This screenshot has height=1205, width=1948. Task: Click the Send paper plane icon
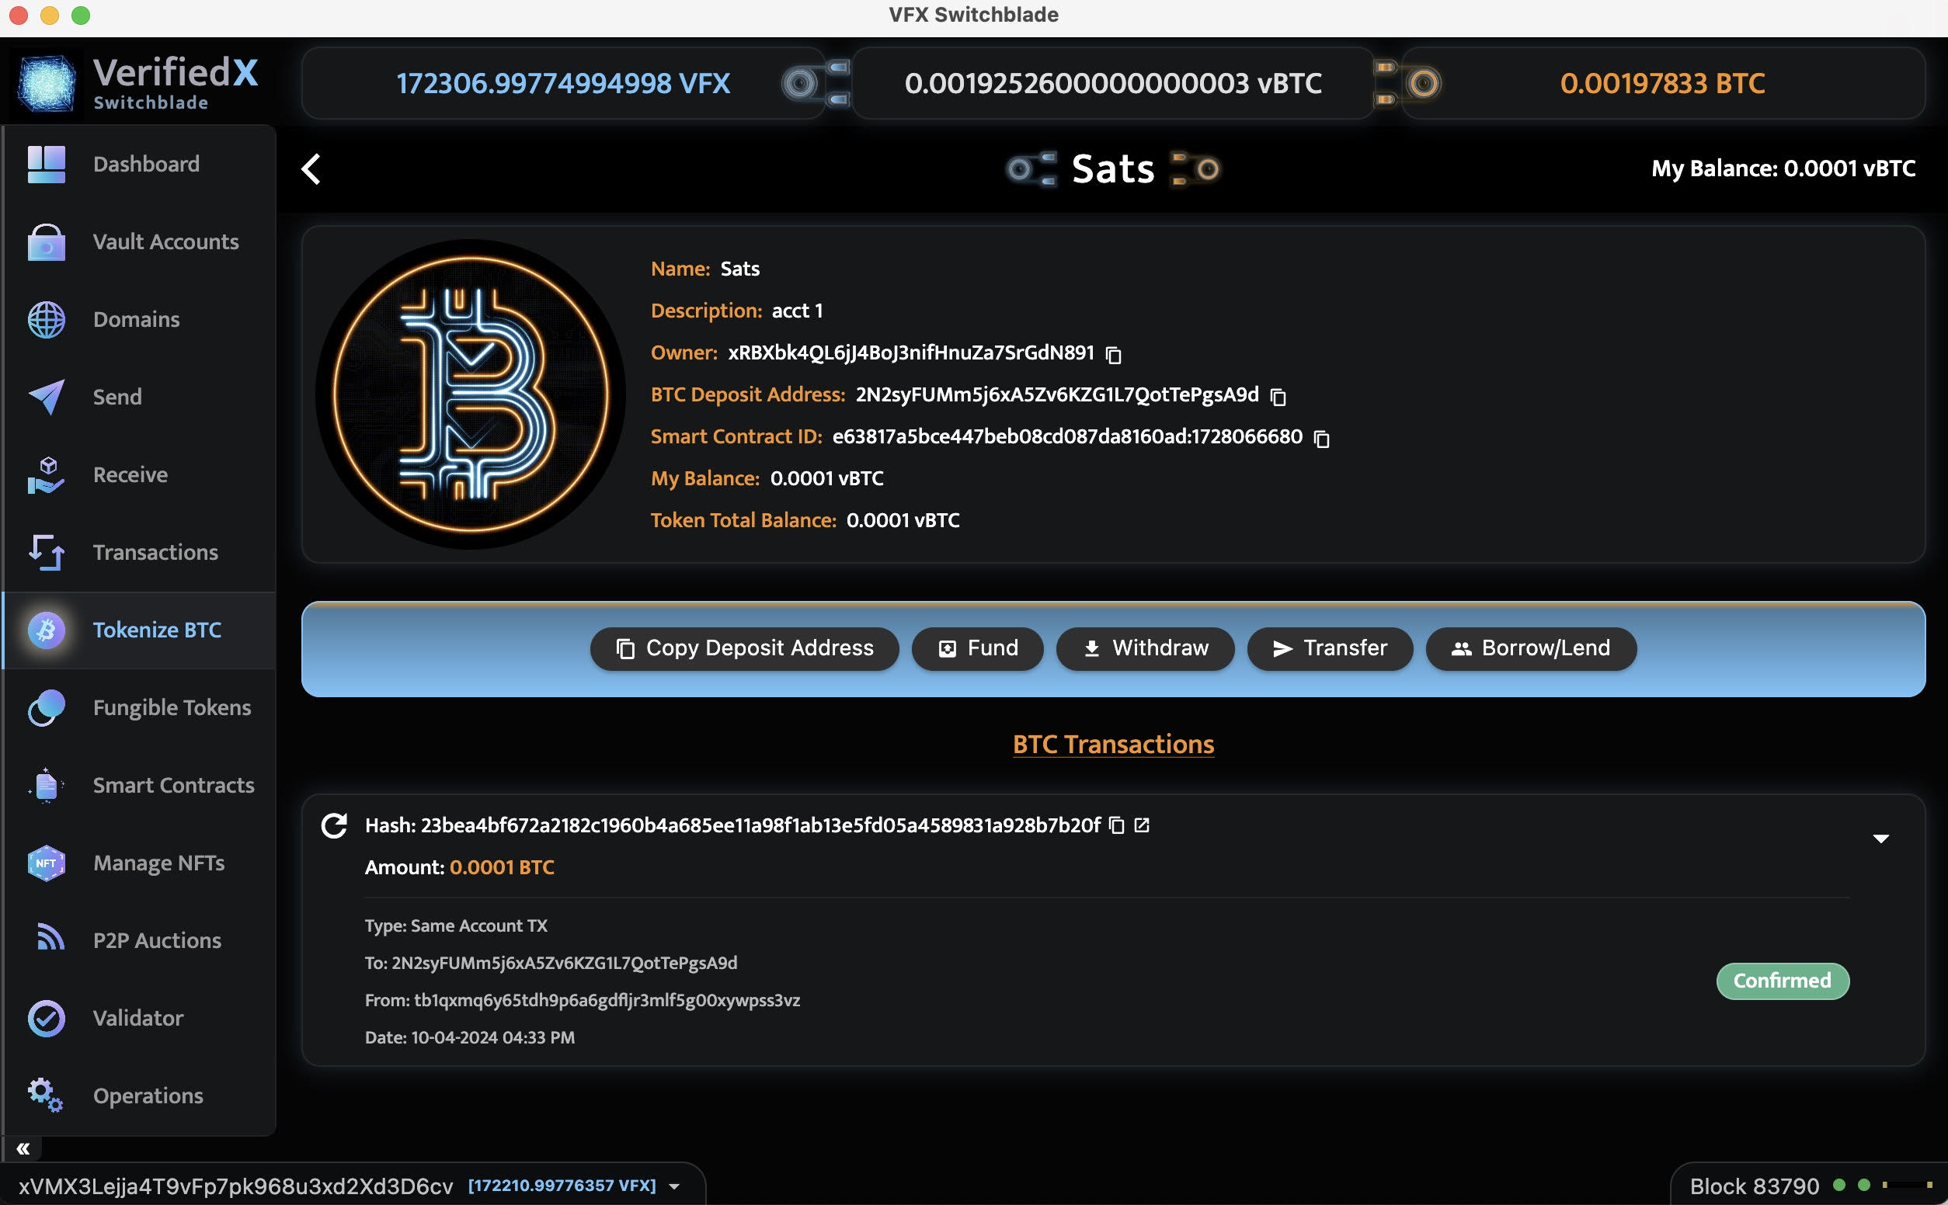tap(47, 397)
